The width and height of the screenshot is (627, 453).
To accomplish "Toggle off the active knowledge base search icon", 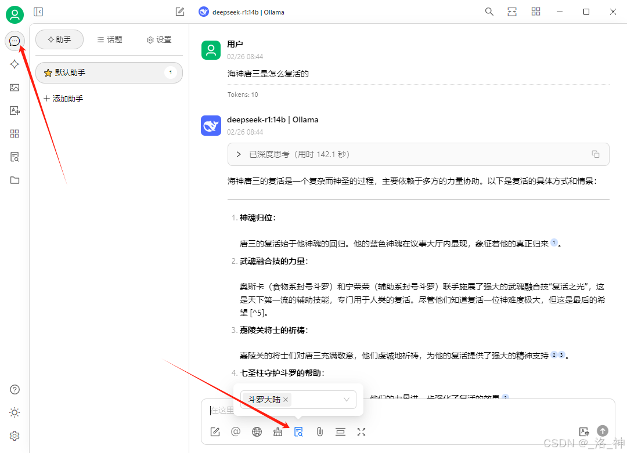I will pyautogui.click(x=298, y=432).
